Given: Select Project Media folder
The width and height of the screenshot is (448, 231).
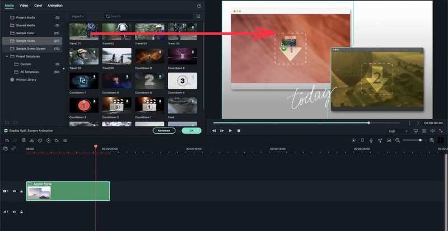Looking at the screenshot, I should point(32,17).
